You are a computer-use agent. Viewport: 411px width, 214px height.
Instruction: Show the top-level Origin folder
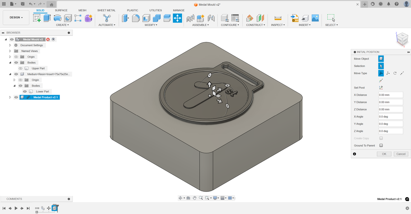tap(16, 57)
